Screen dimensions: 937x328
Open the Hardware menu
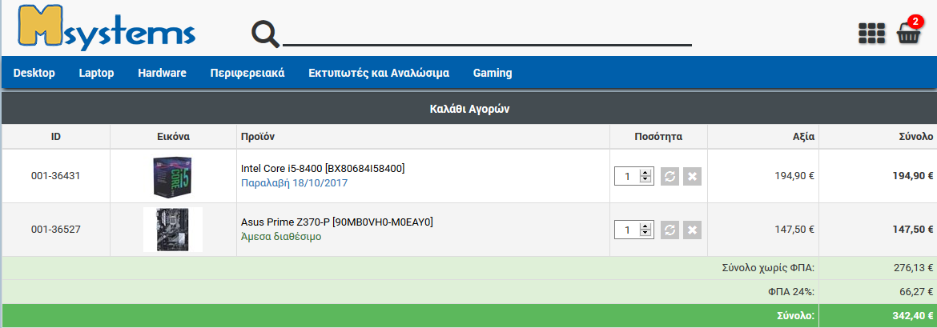162,73
